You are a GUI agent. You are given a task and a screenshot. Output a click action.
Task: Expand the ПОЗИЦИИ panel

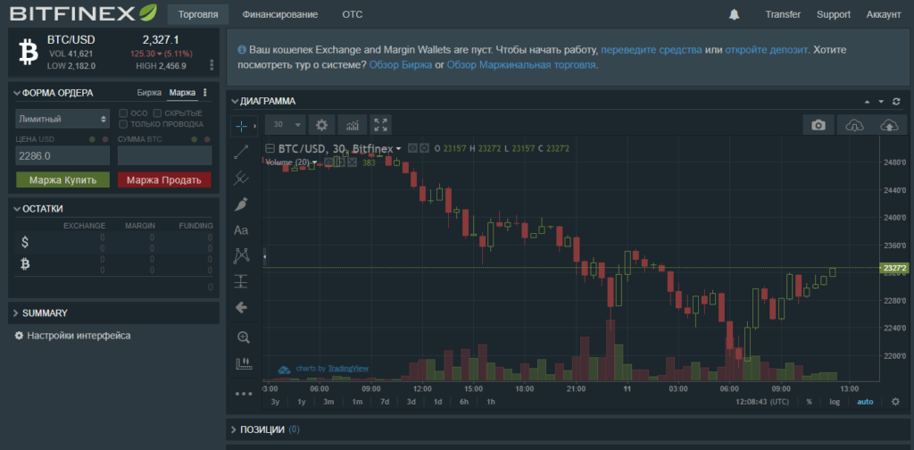[235, 429]
